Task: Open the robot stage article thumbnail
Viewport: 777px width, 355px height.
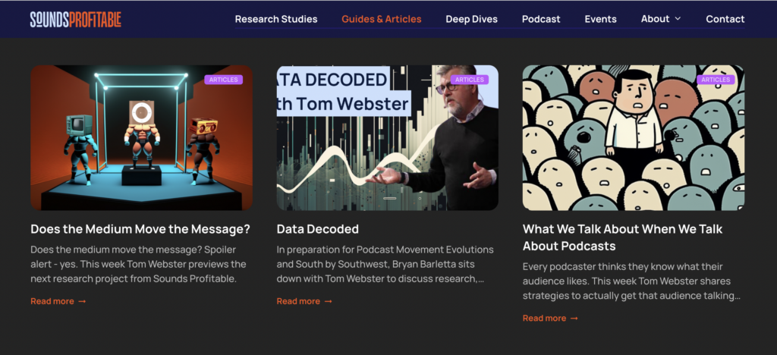Action: 141,137
